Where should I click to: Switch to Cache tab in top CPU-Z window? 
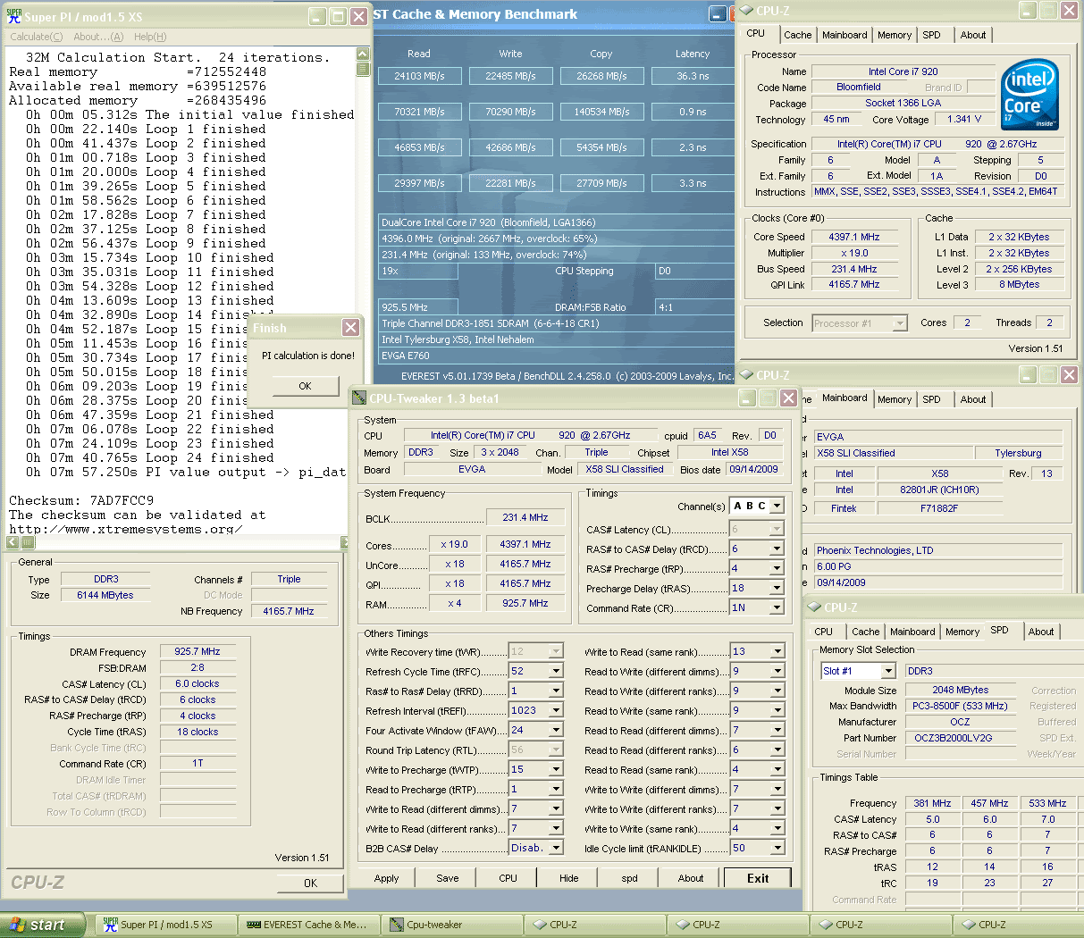coord(797,35)
